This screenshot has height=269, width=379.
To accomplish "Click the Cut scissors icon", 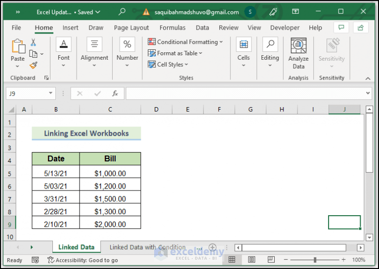I will pos(34,42).
